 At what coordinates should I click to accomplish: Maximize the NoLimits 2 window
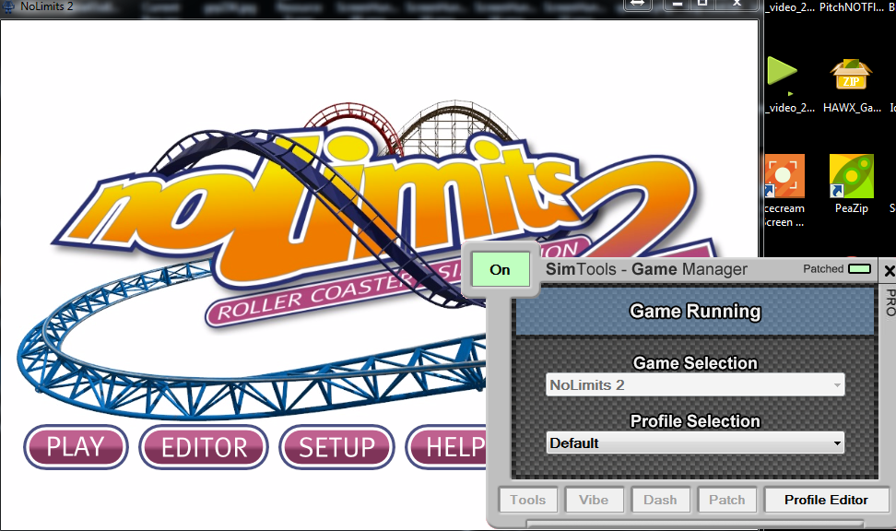(x=702, y=4)
